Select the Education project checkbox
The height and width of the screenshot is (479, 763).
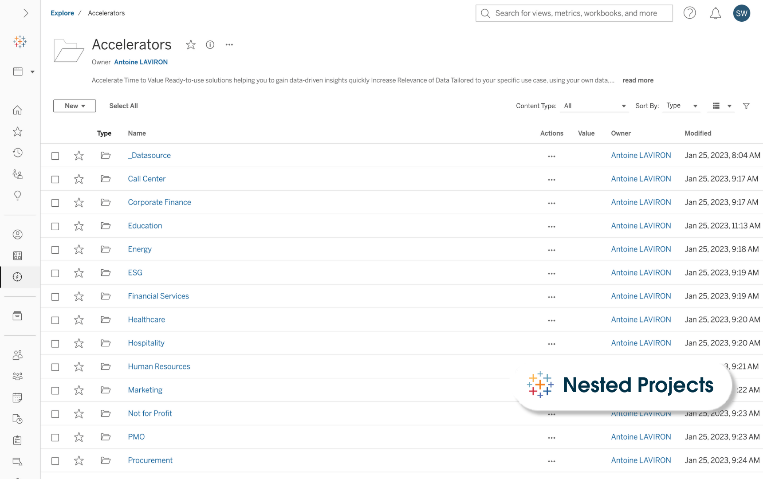[x=55, y=227]
